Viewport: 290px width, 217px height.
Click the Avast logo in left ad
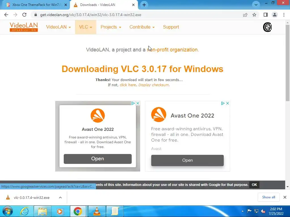point(98,116)
